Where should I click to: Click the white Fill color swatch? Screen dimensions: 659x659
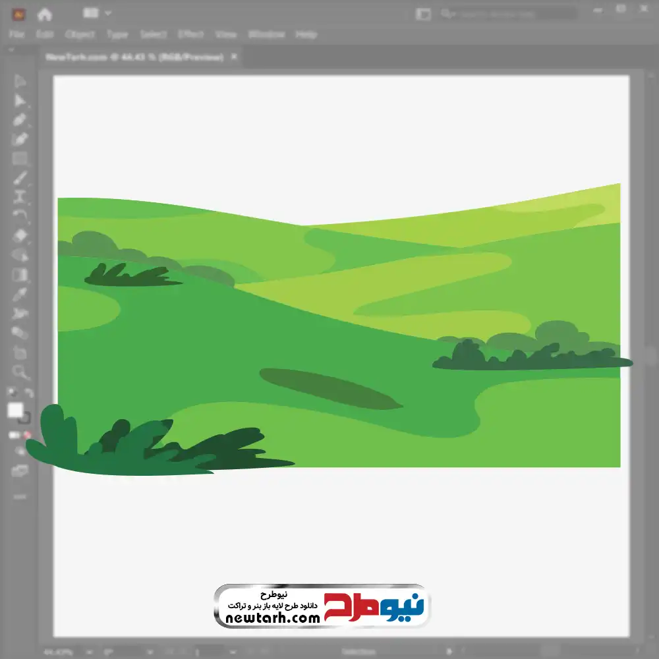pyautogui.click(x=16, y=410)
